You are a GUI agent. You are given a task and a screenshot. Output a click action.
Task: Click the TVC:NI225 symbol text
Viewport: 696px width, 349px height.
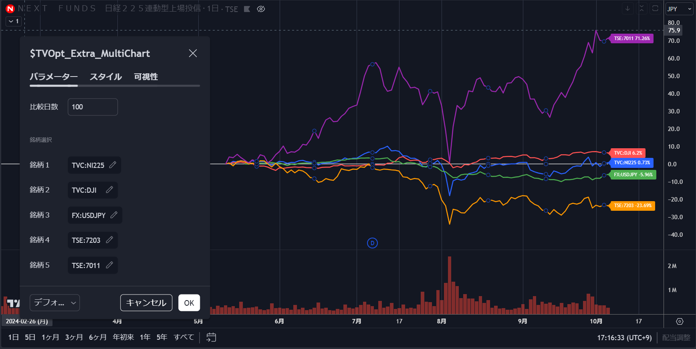pos(88,165)
